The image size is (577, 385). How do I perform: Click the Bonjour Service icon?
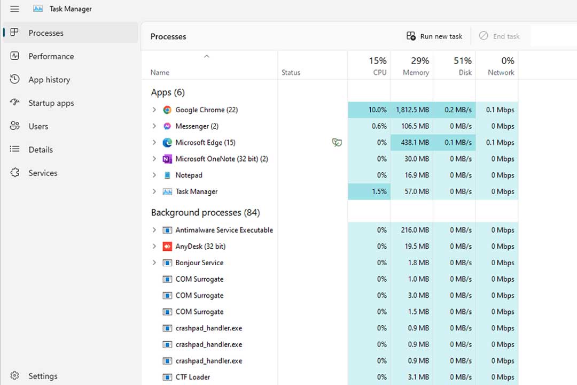pyautogui.click(x=167, y=263)
